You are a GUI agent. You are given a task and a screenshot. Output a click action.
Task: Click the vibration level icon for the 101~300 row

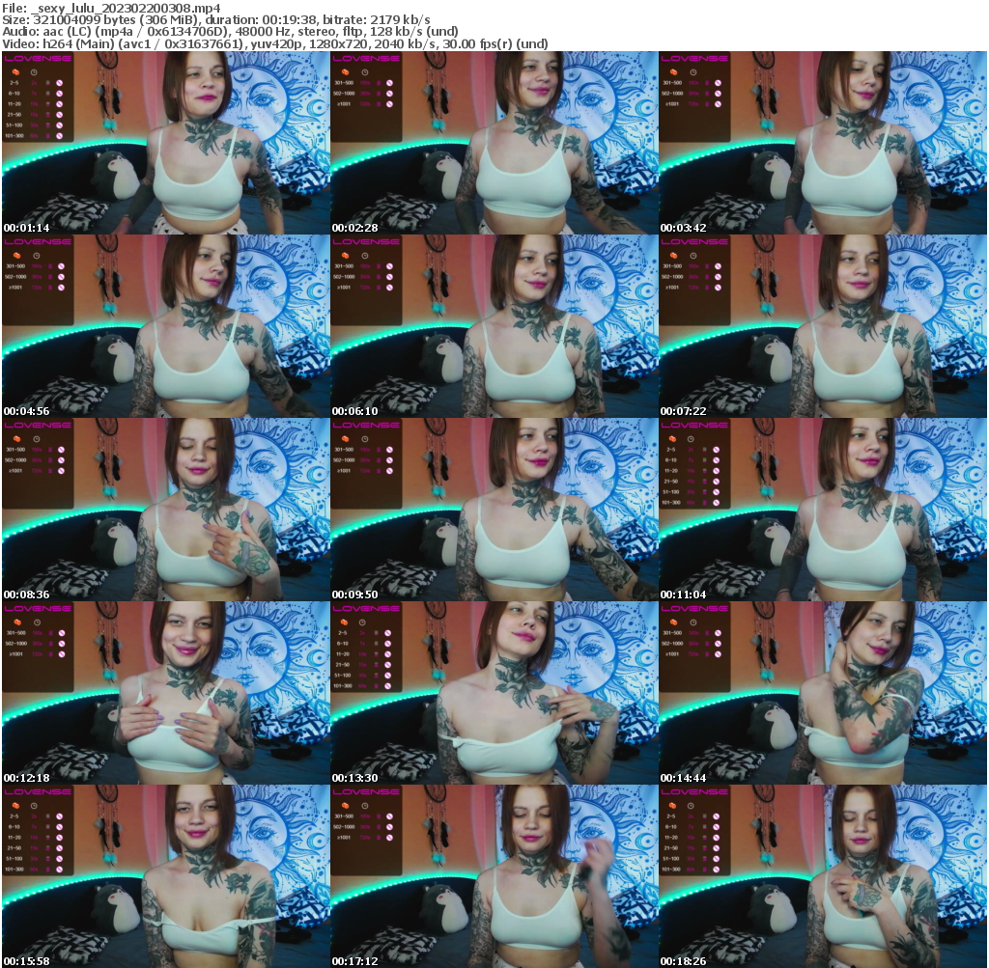pos(47,135)
